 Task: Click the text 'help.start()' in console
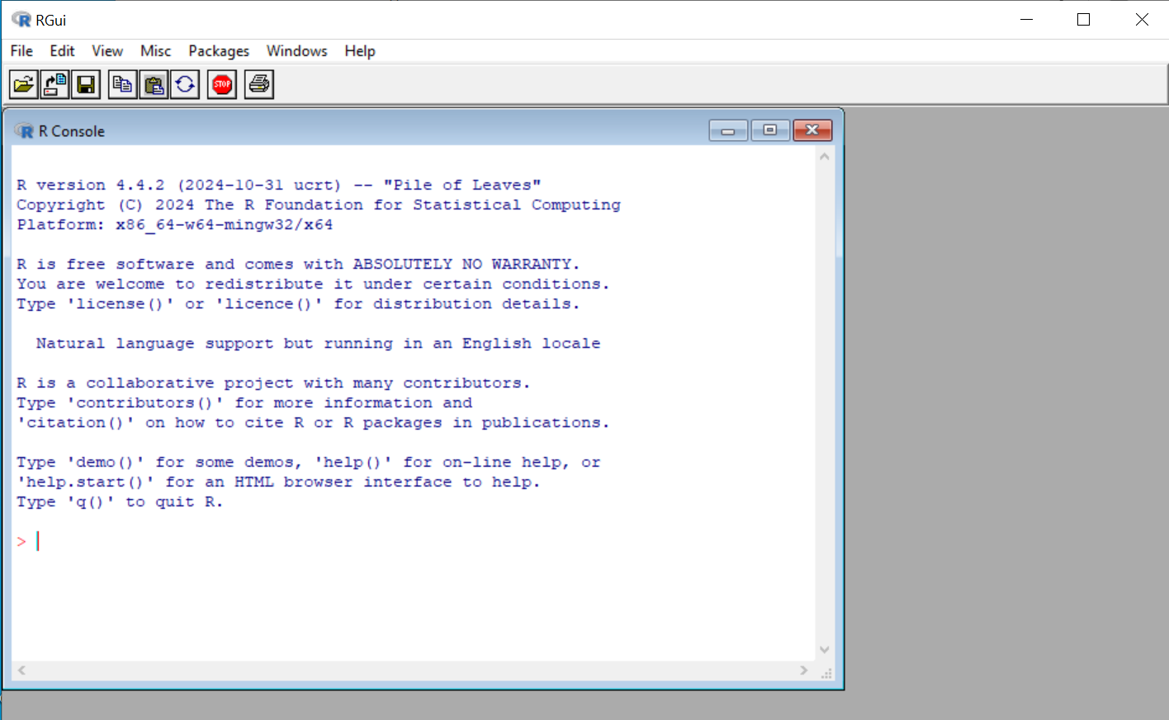[x=86, y=482]
